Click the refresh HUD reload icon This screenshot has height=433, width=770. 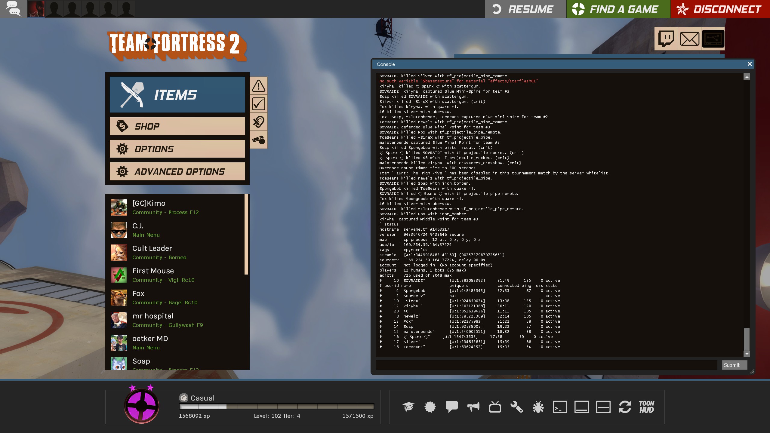point(625,407)
